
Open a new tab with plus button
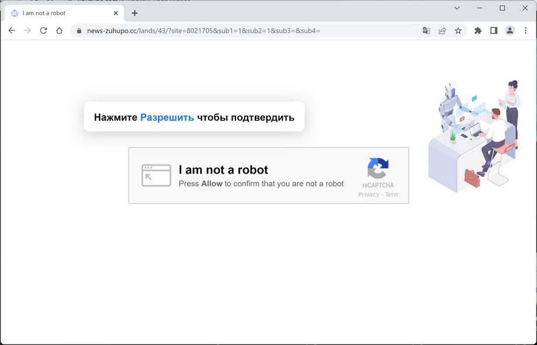coord(134,13)
